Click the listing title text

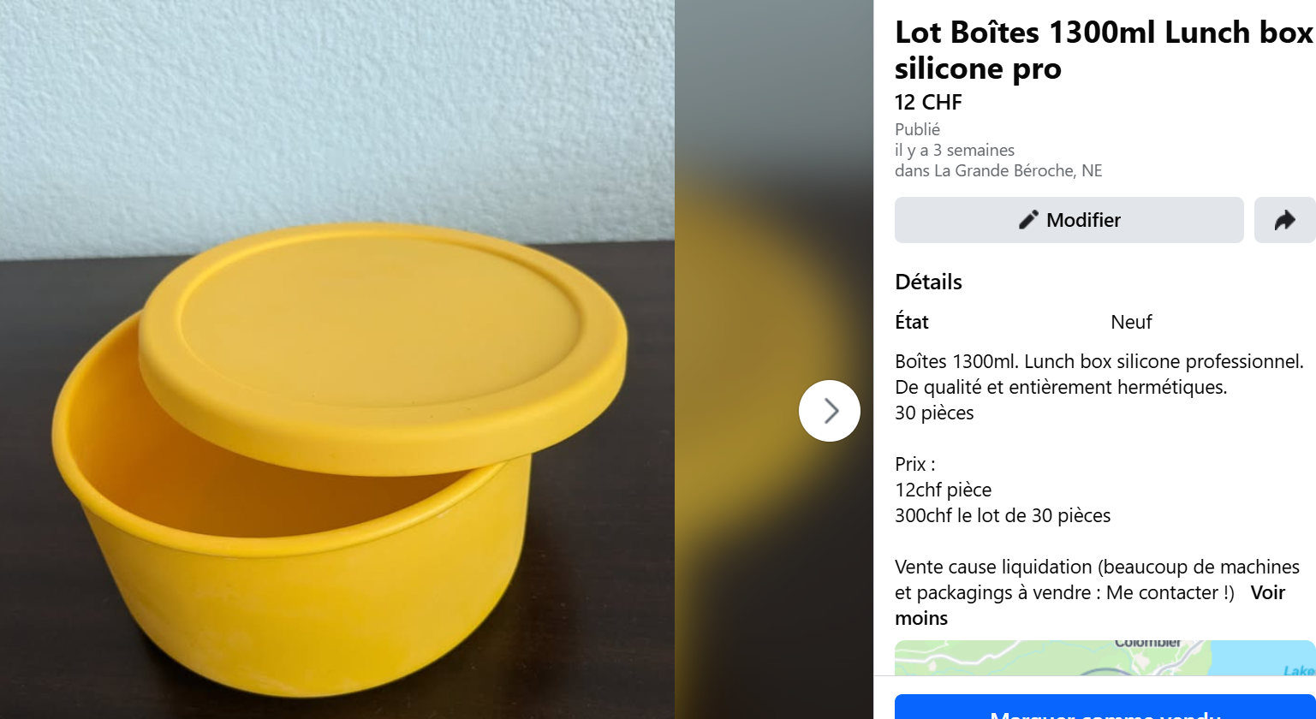coord(1103,50)
